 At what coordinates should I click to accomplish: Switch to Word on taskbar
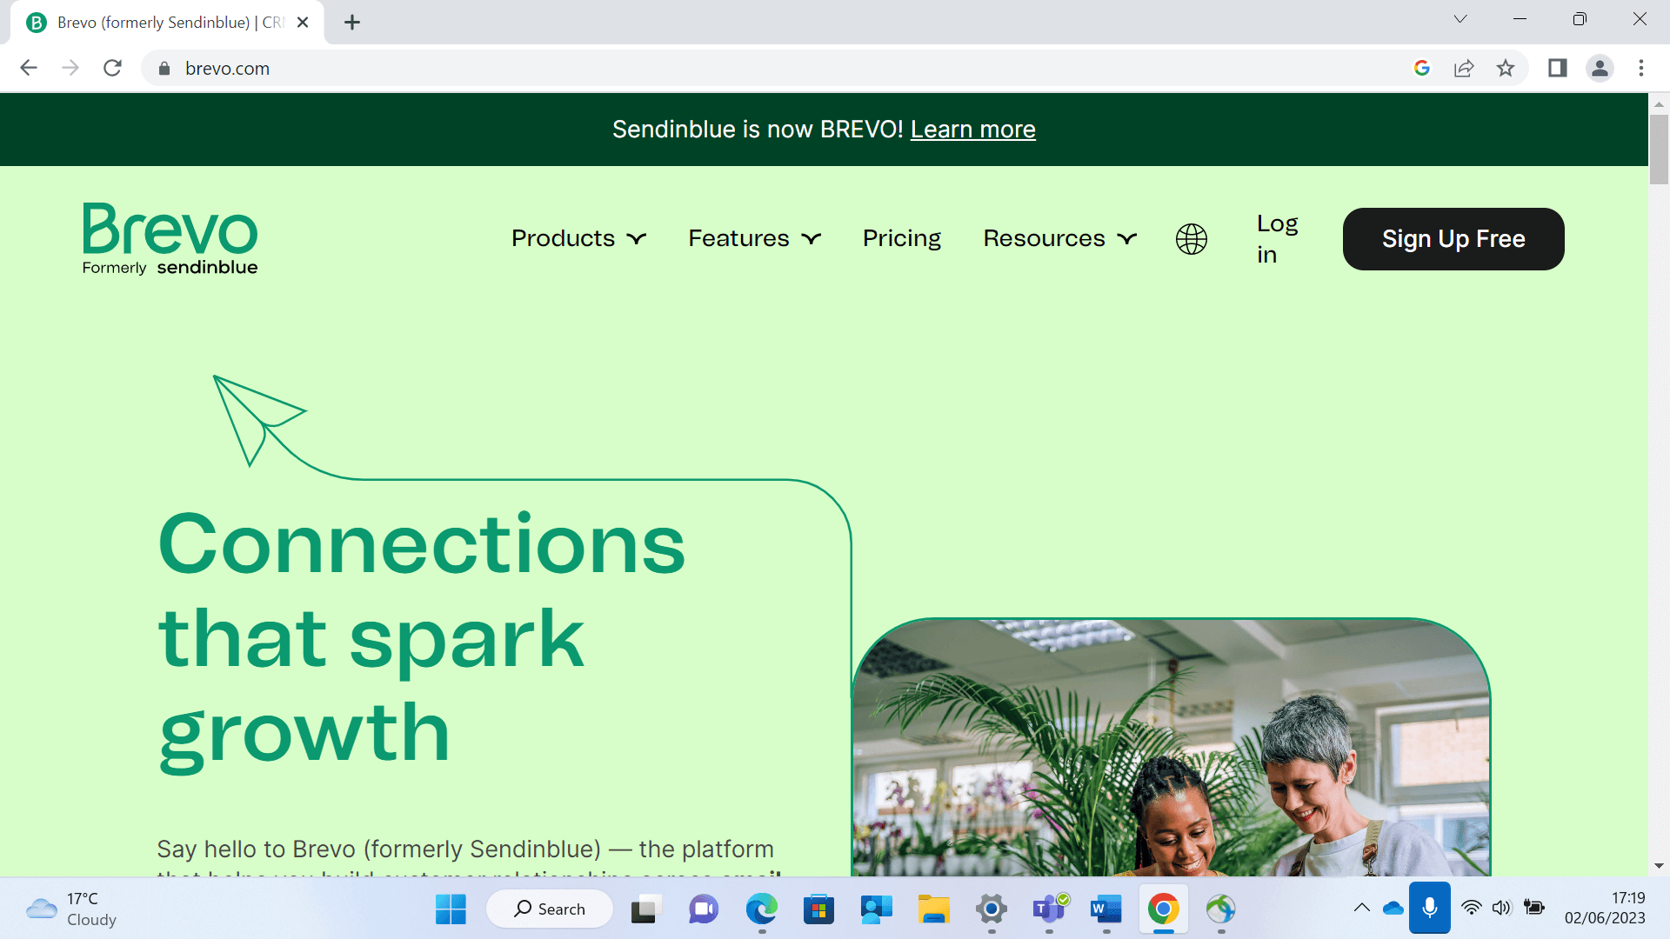[1106, 909]
